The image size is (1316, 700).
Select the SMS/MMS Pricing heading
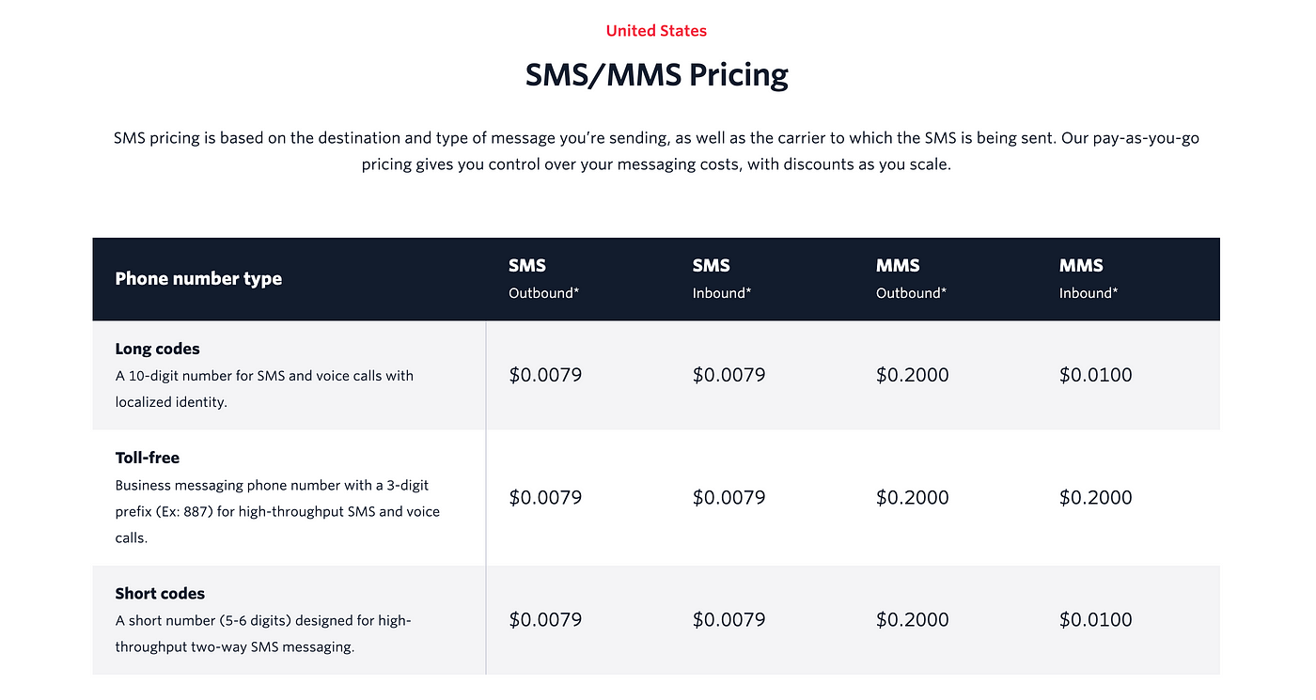coord(656,74)
